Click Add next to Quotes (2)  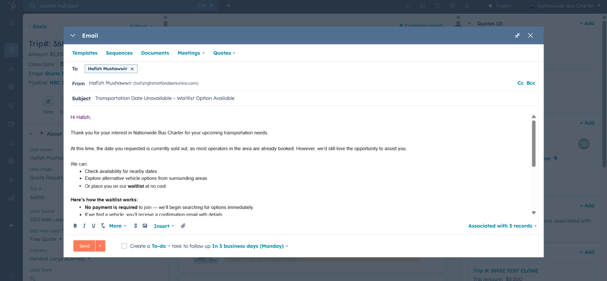tap(587, 23)
